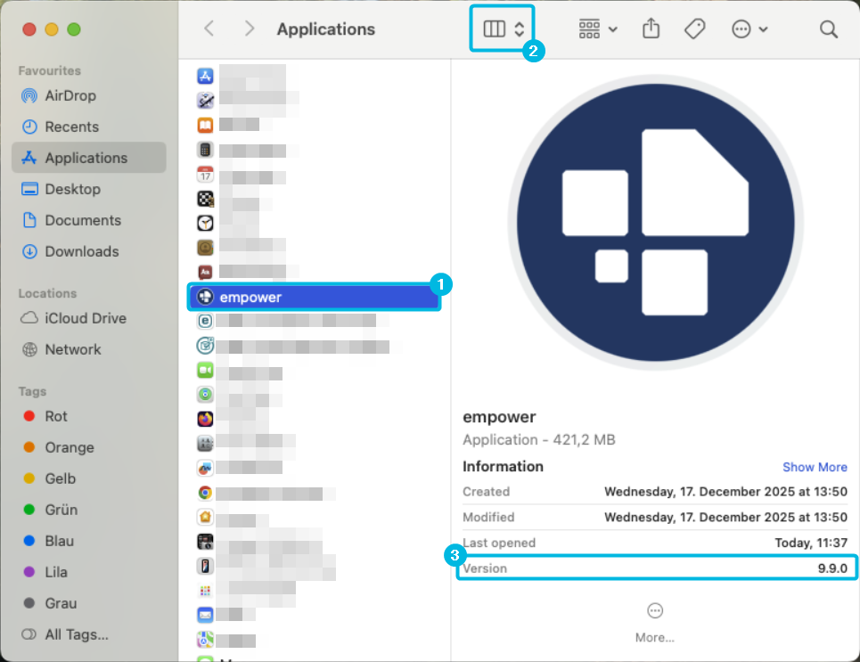Select the Calendar app icon
This screenshot has width=860, height=662.
pos(205,175)
